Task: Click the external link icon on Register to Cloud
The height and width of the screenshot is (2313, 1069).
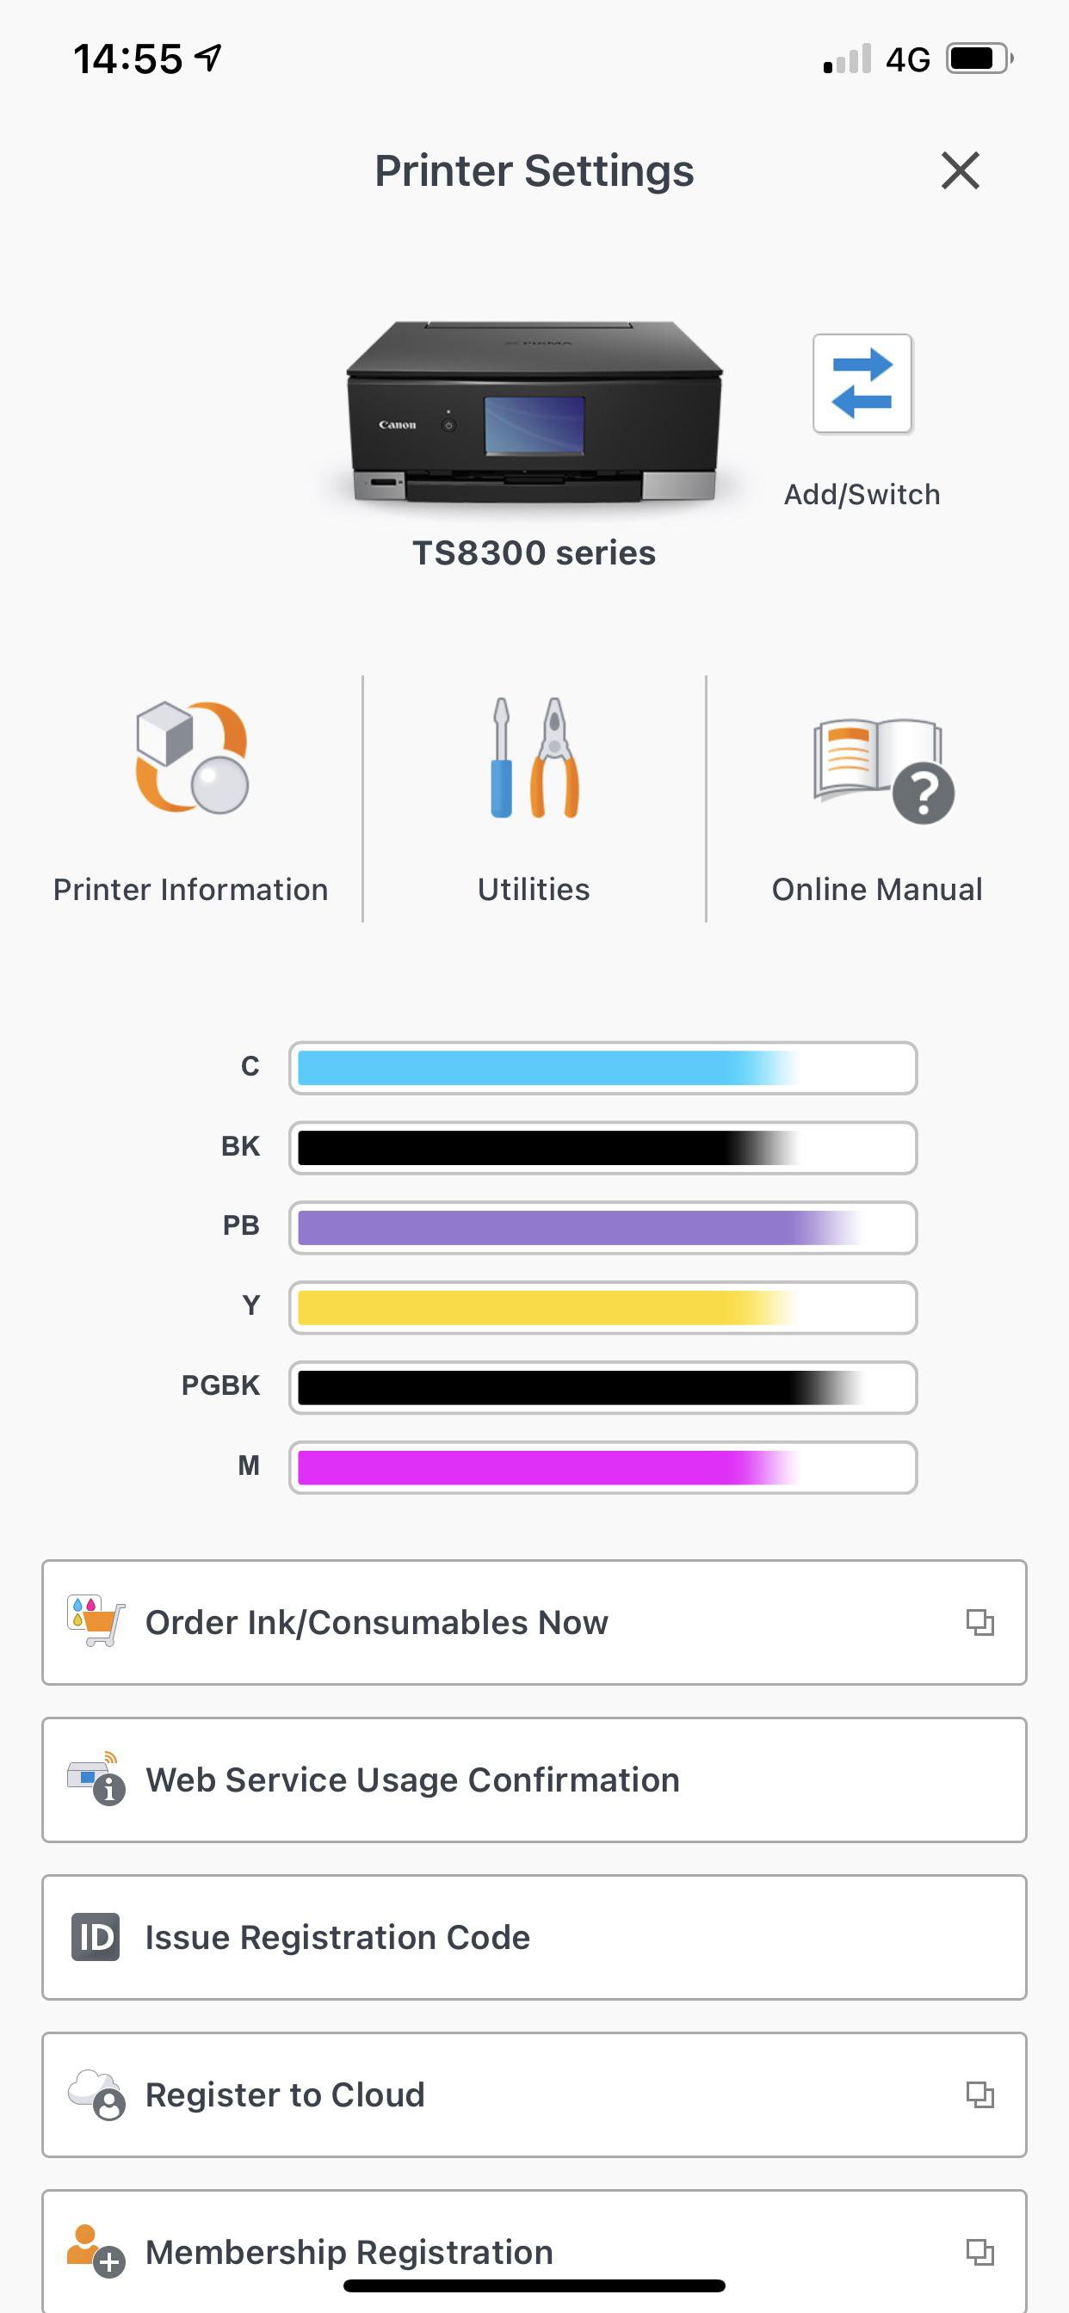Action: (x=982, y=2094)
